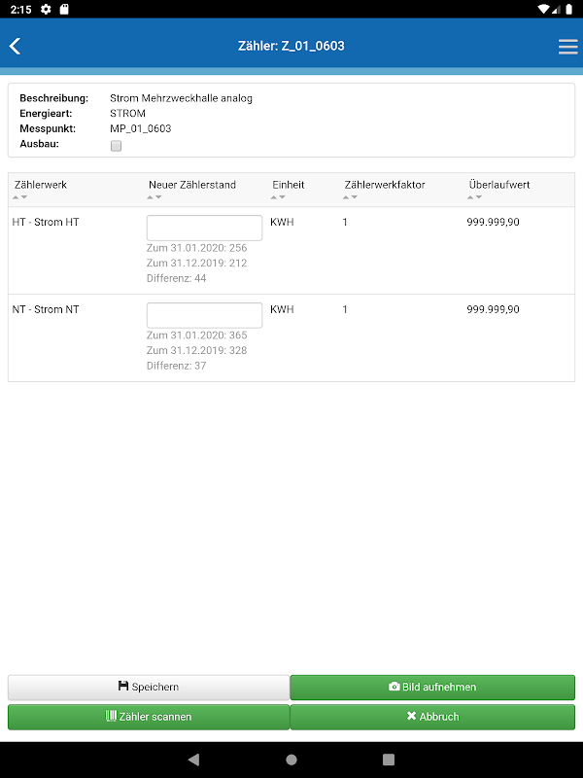The image size is (583, 778).
Task: Open the hamburger menu
Action: (567, 46)
